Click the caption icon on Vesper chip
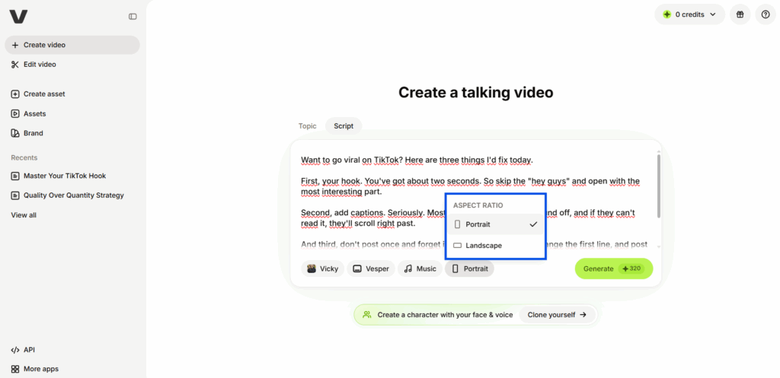This screenshot has width=780, height=378. click(357, 268)
